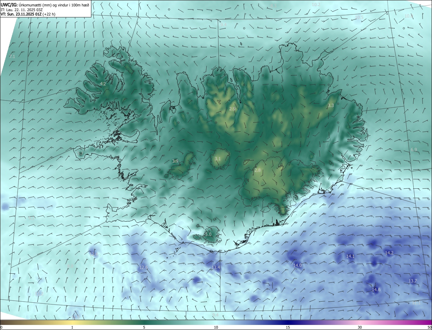Click the 3.1 value label on the glacier
Viewport: 432px width, 330px height.
click(218, 159)
